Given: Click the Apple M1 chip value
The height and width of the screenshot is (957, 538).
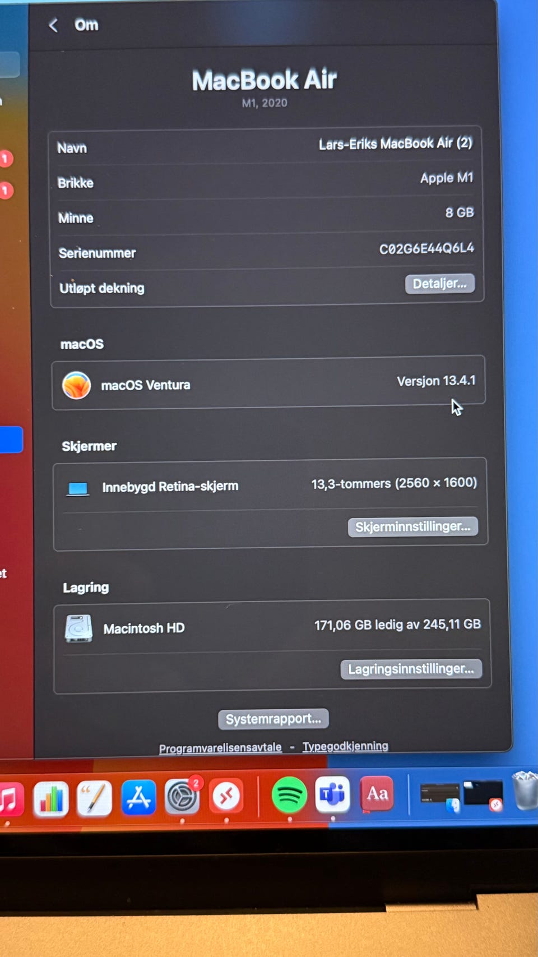Looking at the screenshot, I should point(447,178).
